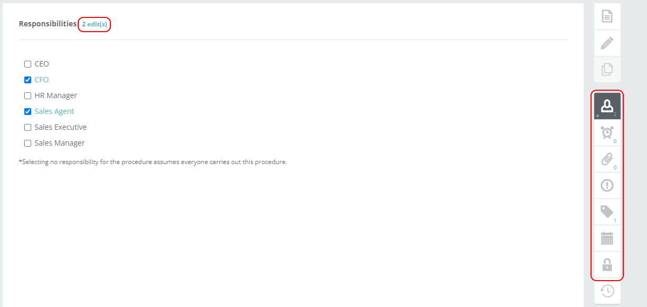This screenshot has width=647, height=307.
Task: Open the paperclip attachments icon
Action: [607, 159]
